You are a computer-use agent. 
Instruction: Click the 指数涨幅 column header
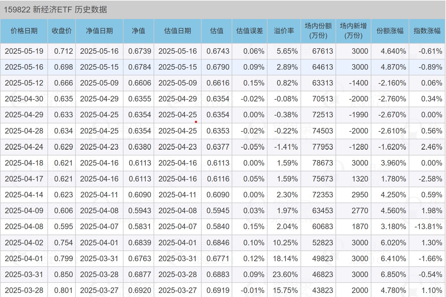coord(427,31)
